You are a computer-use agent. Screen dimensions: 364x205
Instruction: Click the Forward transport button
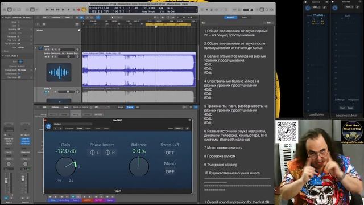pos(58,10)
